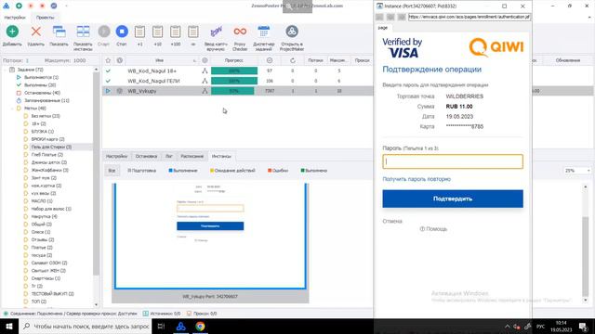Click network icon in WB_Kod_Nagul ГЕЛИ row

pos(205,81)
